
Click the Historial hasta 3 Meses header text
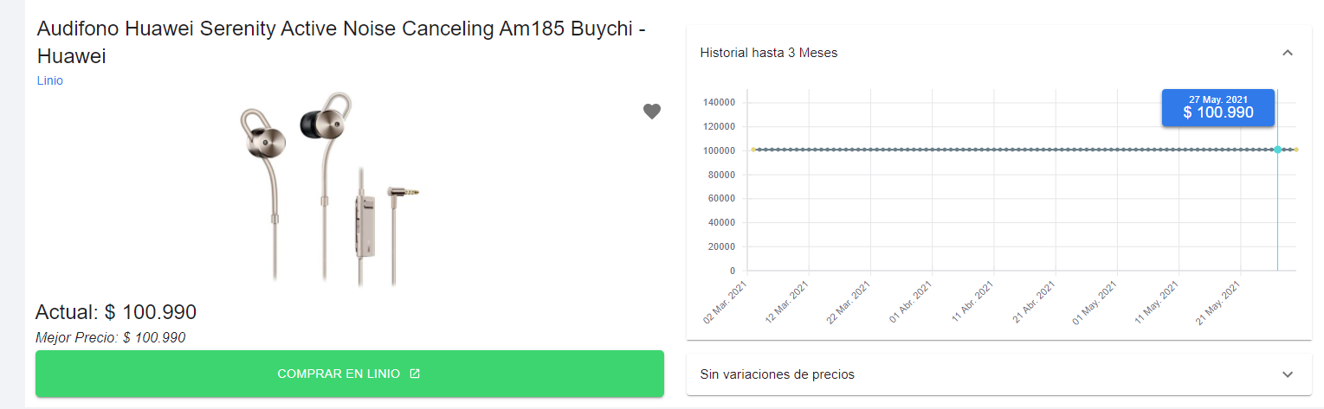click(x=769, y=53)
